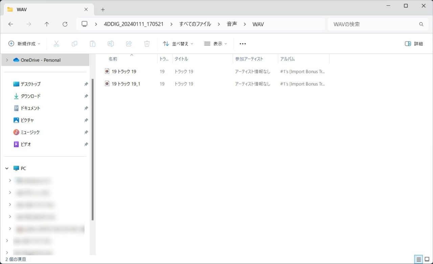Open the 表示 view dropdown
The image size is (433, 264).
[215, 44]
